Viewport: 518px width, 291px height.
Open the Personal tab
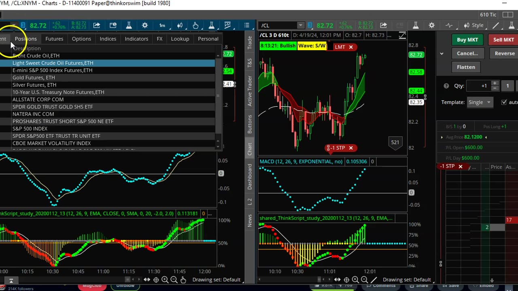point(208,39)
